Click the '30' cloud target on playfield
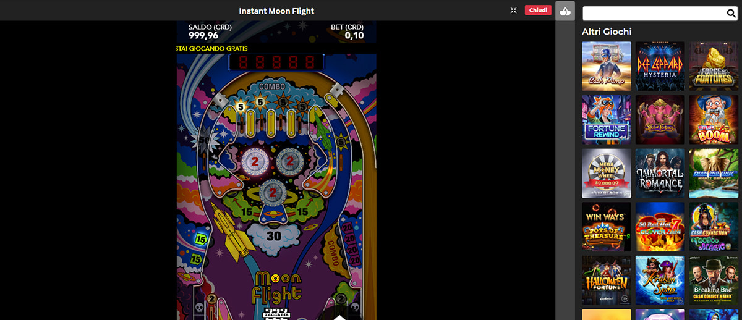This screenshot has height=320, width=742. pos(273,235)
